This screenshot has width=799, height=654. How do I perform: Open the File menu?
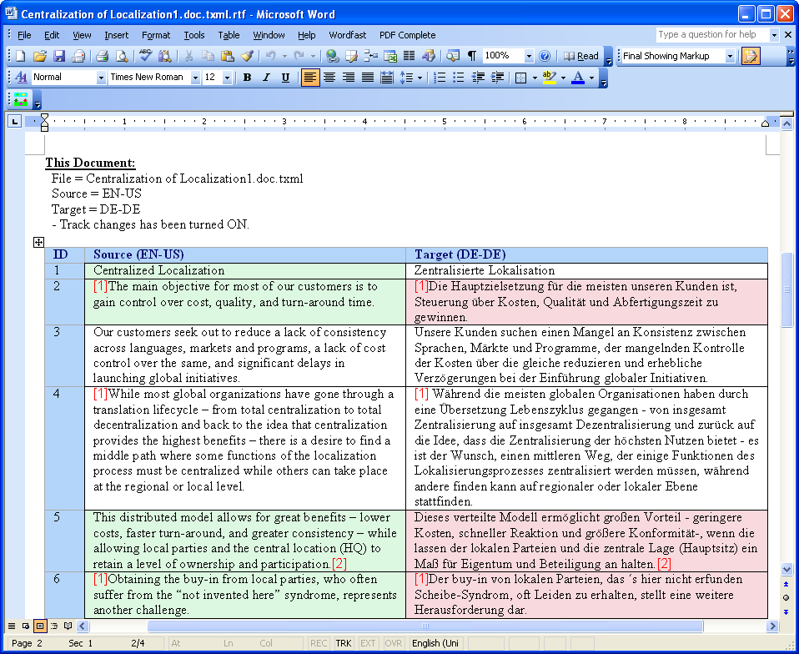tap(24, 35)
